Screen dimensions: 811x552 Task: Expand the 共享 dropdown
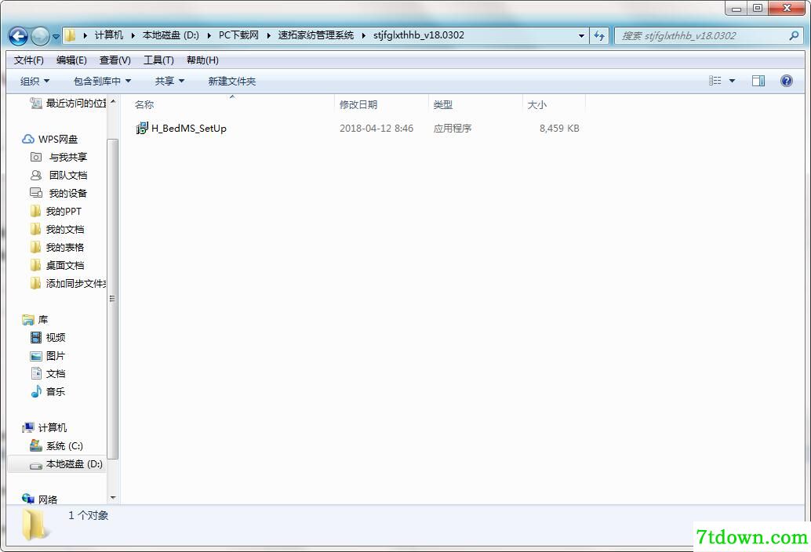[x=169, y=81]
